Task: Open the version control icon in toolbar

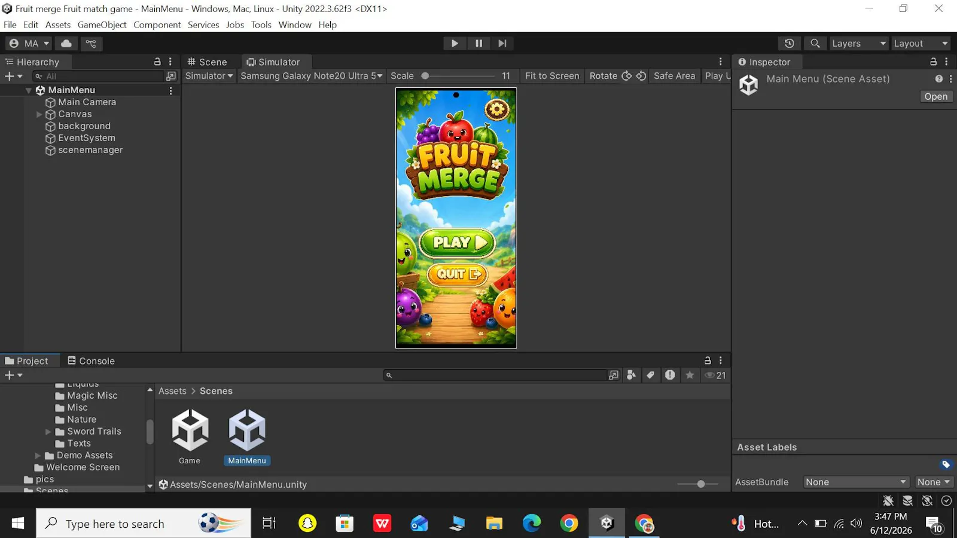Action: [91, 43]
